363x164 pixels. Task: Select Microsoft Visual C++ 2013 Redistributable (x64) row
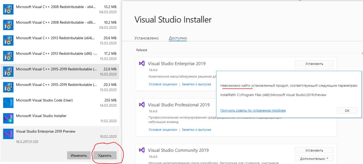click(60, 41)
